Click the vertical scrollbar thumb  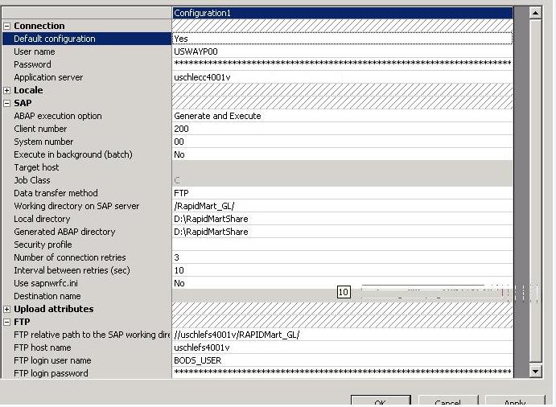pyautogui.click(x=535, y=191)
